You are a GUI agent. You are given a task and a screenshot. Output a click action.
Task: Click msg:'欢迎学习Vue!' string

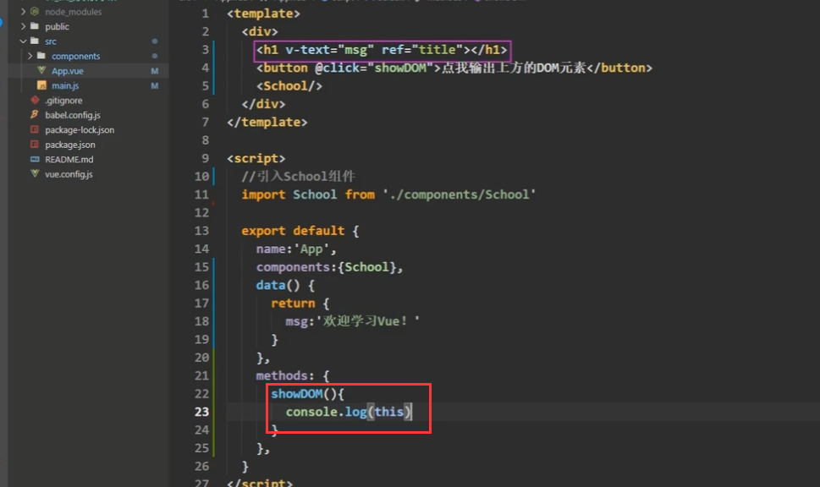(x=353, y=321)
